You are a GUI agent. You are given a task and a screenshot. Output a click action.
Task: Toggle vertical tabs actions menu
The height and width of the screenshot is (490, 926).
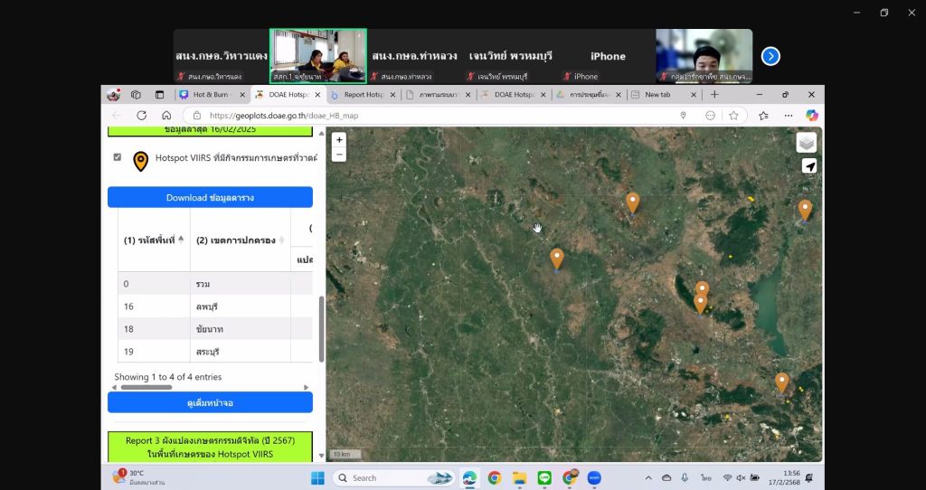coord(159,94)
